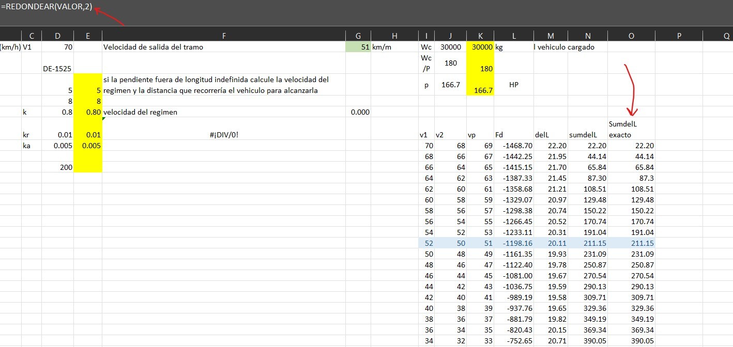Select column F header
Image resolution: width=733 pixels, height=347 pixels.
(224, 36)
